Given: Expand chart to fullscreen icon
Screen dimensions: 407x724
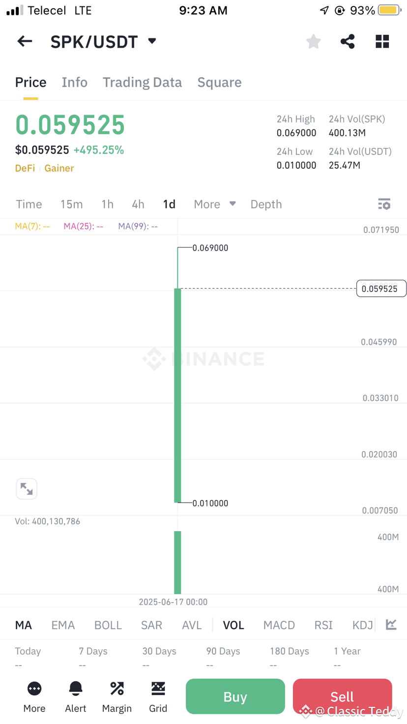Looking at the screenshot, I should point(27,489).
